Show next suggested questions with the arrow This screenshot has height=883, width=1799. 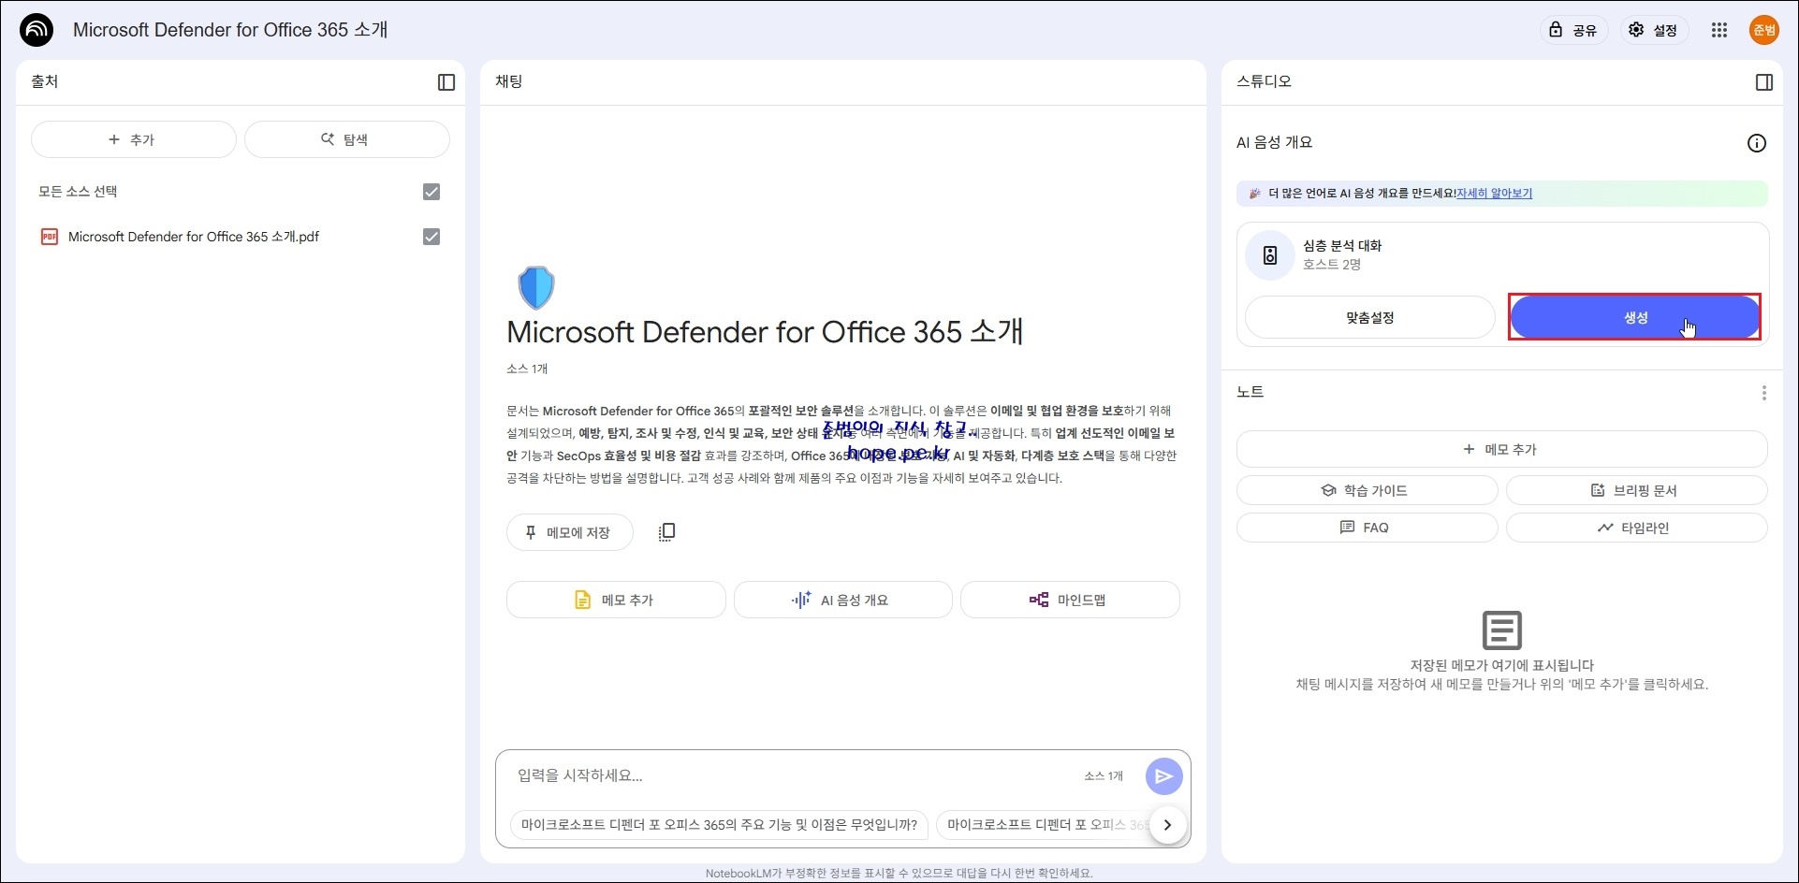tap(1168, 825)
